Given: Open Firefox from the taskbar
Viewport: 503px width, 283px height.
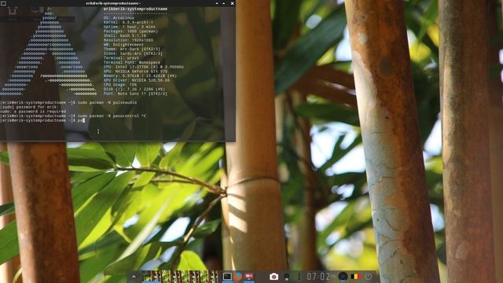Looking at the screenshot, I should (x=237, y=277).
